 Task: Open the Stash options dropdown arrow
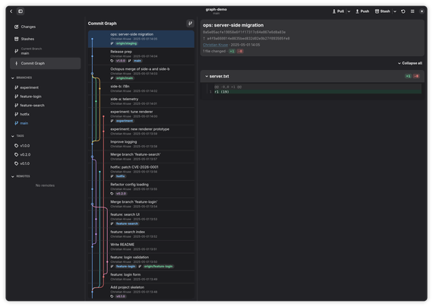395,11
